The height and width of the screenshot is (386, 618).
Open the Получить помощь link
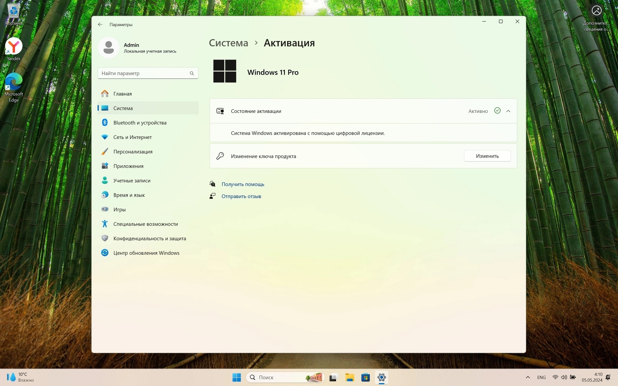[x=243, y=184]
